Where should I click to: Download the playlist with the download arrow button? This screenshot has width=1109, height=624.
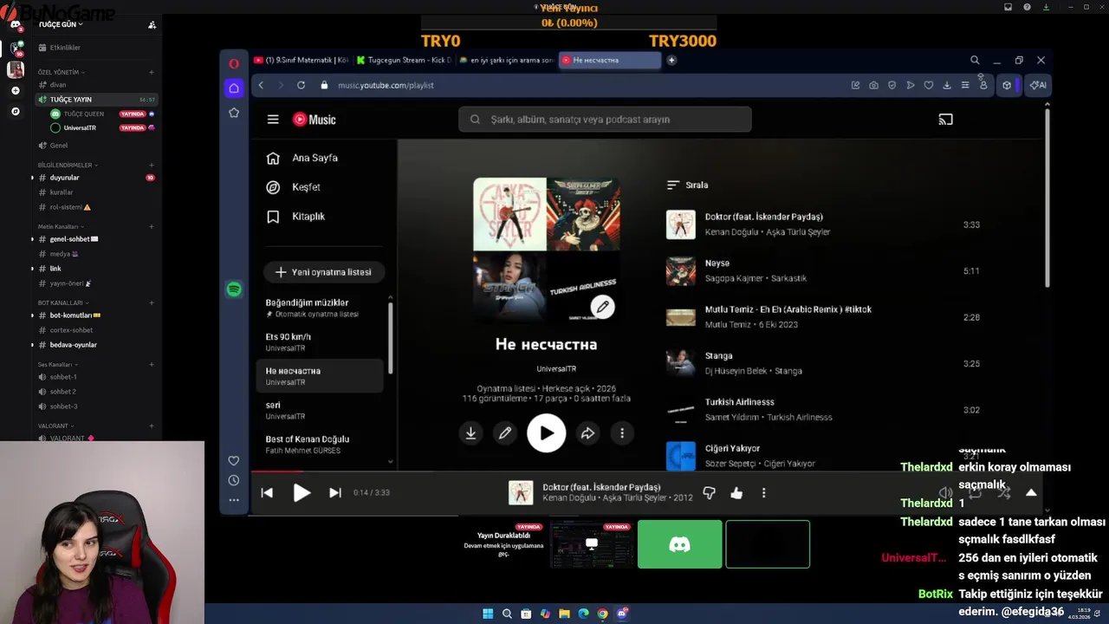point(470,433)
